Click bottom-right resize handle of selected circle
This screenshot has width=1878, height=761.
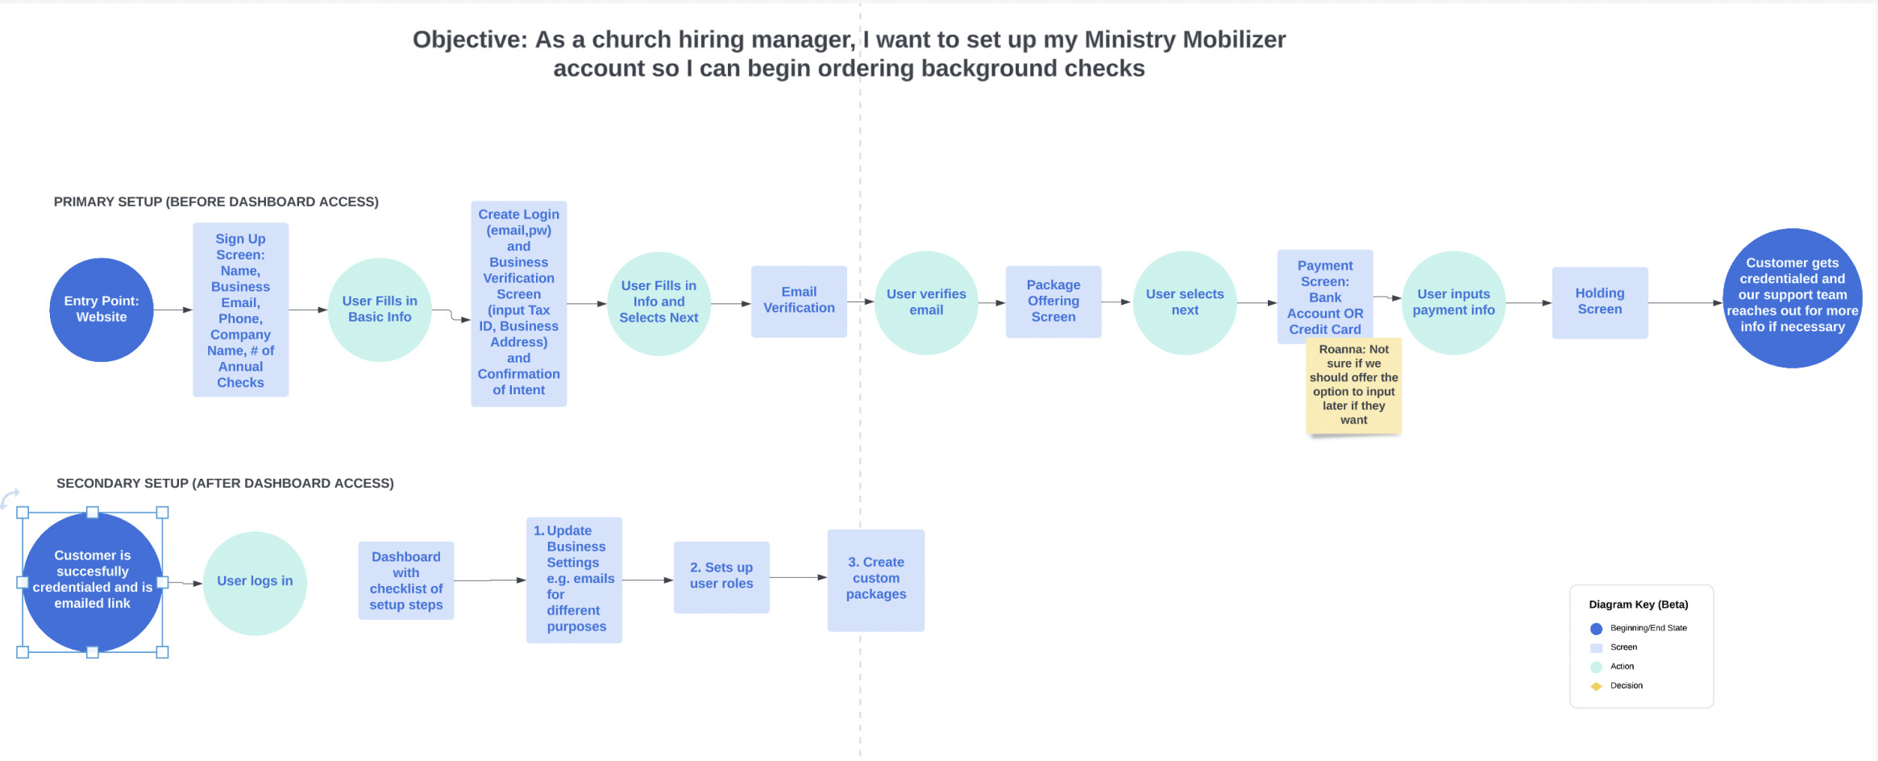pyautogui.click(x=163, y=652)
